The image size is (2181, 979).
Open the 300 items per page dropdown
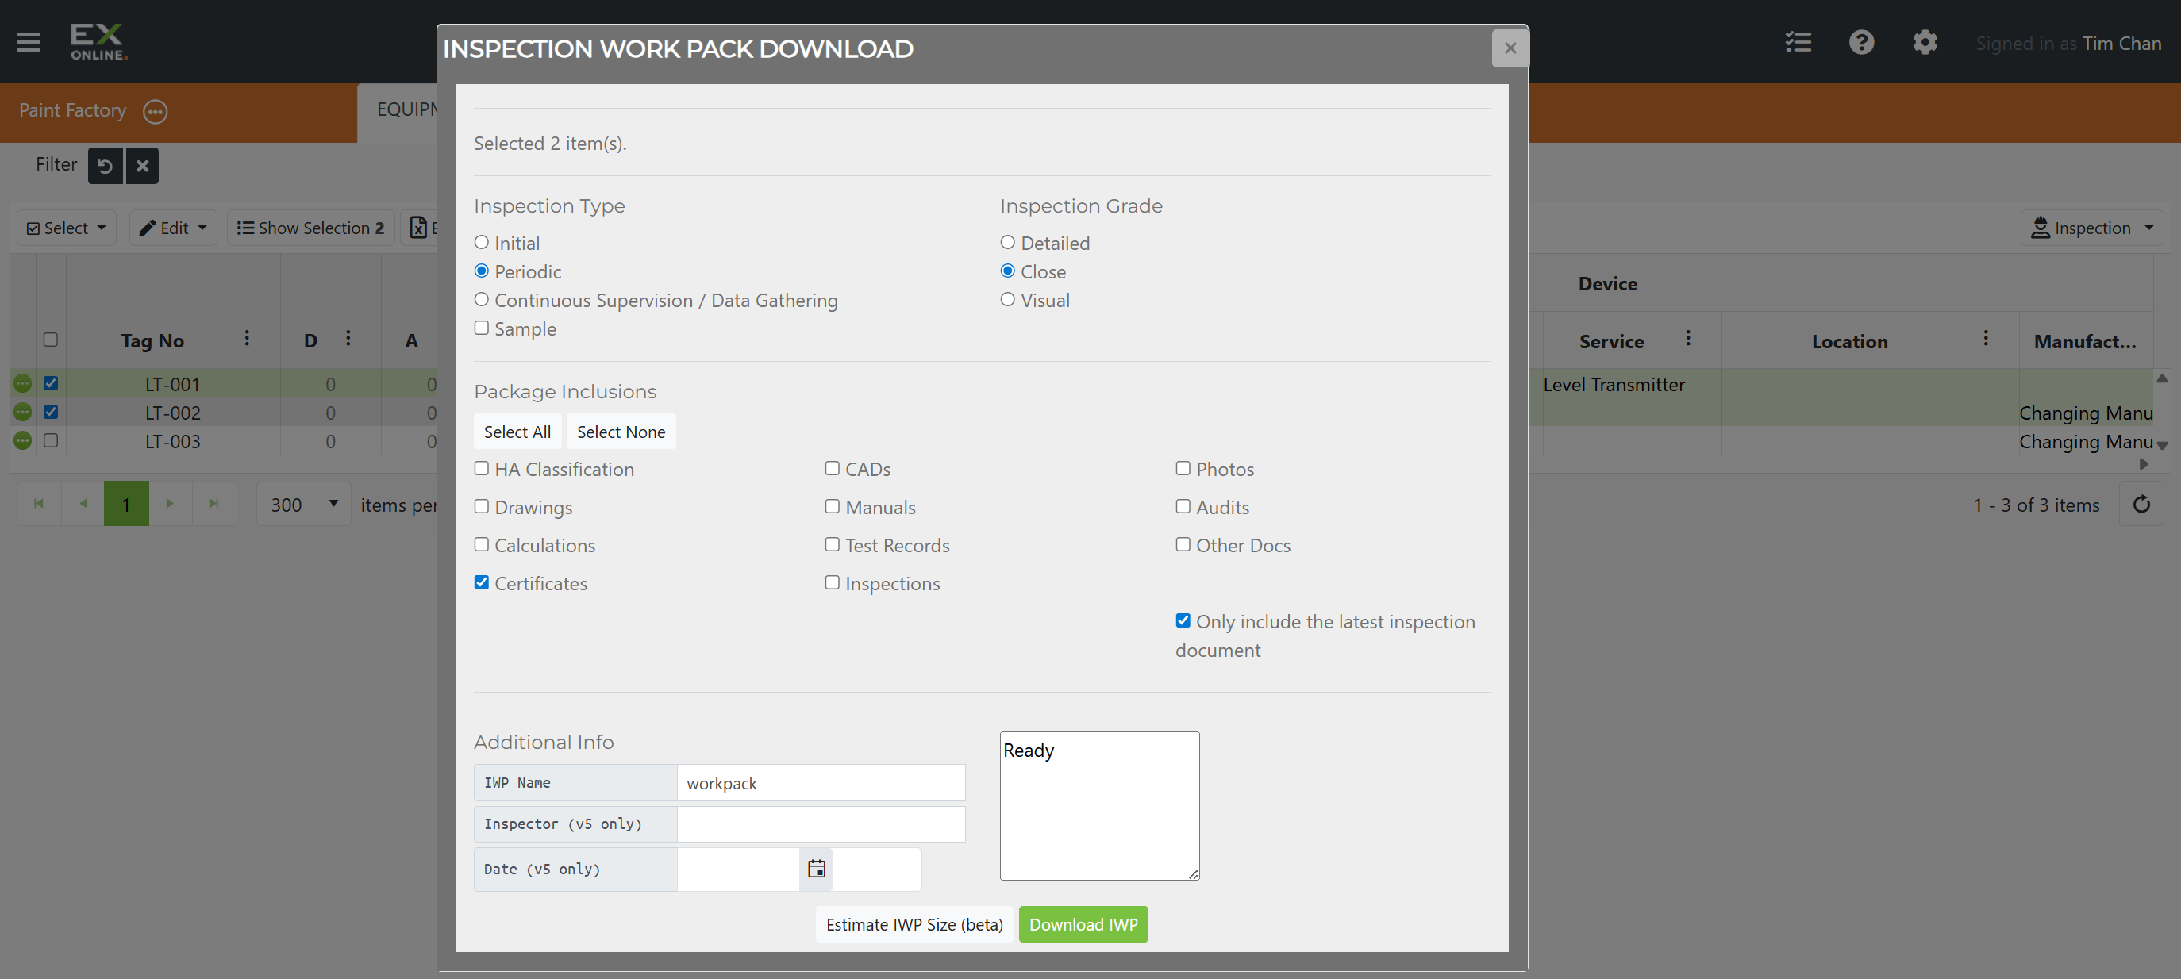[x=304, y=505]
